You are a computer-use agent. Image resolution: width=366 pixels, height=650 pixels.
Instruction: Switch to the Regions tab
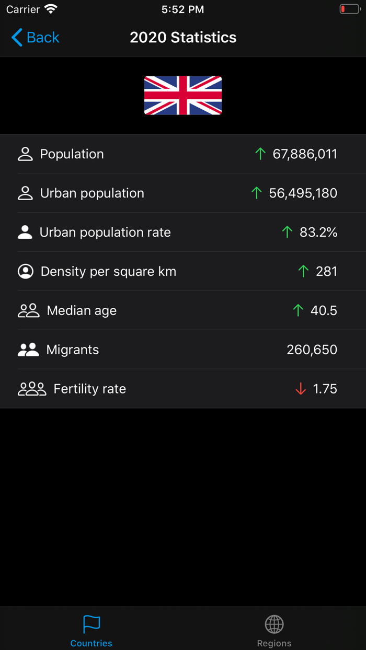[274, 630]
